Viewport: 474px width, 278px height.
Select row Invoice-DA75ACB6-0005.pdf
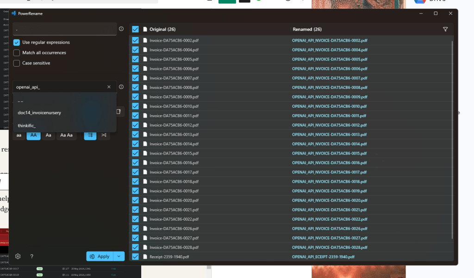(x=292, y=59)
